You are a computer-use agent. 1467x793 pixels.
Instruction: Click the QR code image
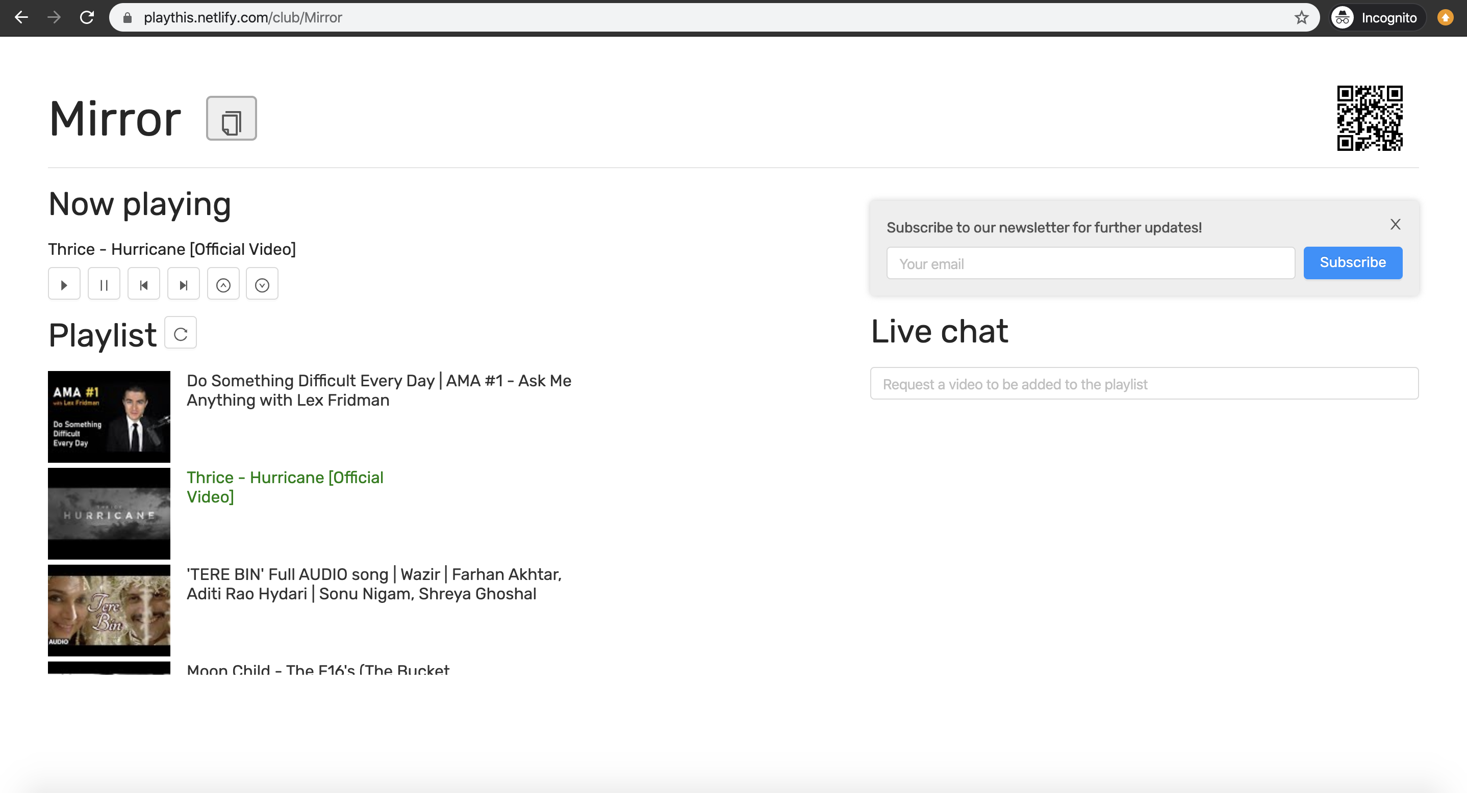[x=1369, y=118]
